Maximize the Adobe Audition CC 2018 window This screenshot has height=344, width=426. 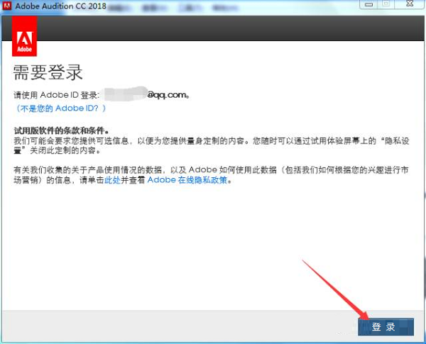coord(386,4)
